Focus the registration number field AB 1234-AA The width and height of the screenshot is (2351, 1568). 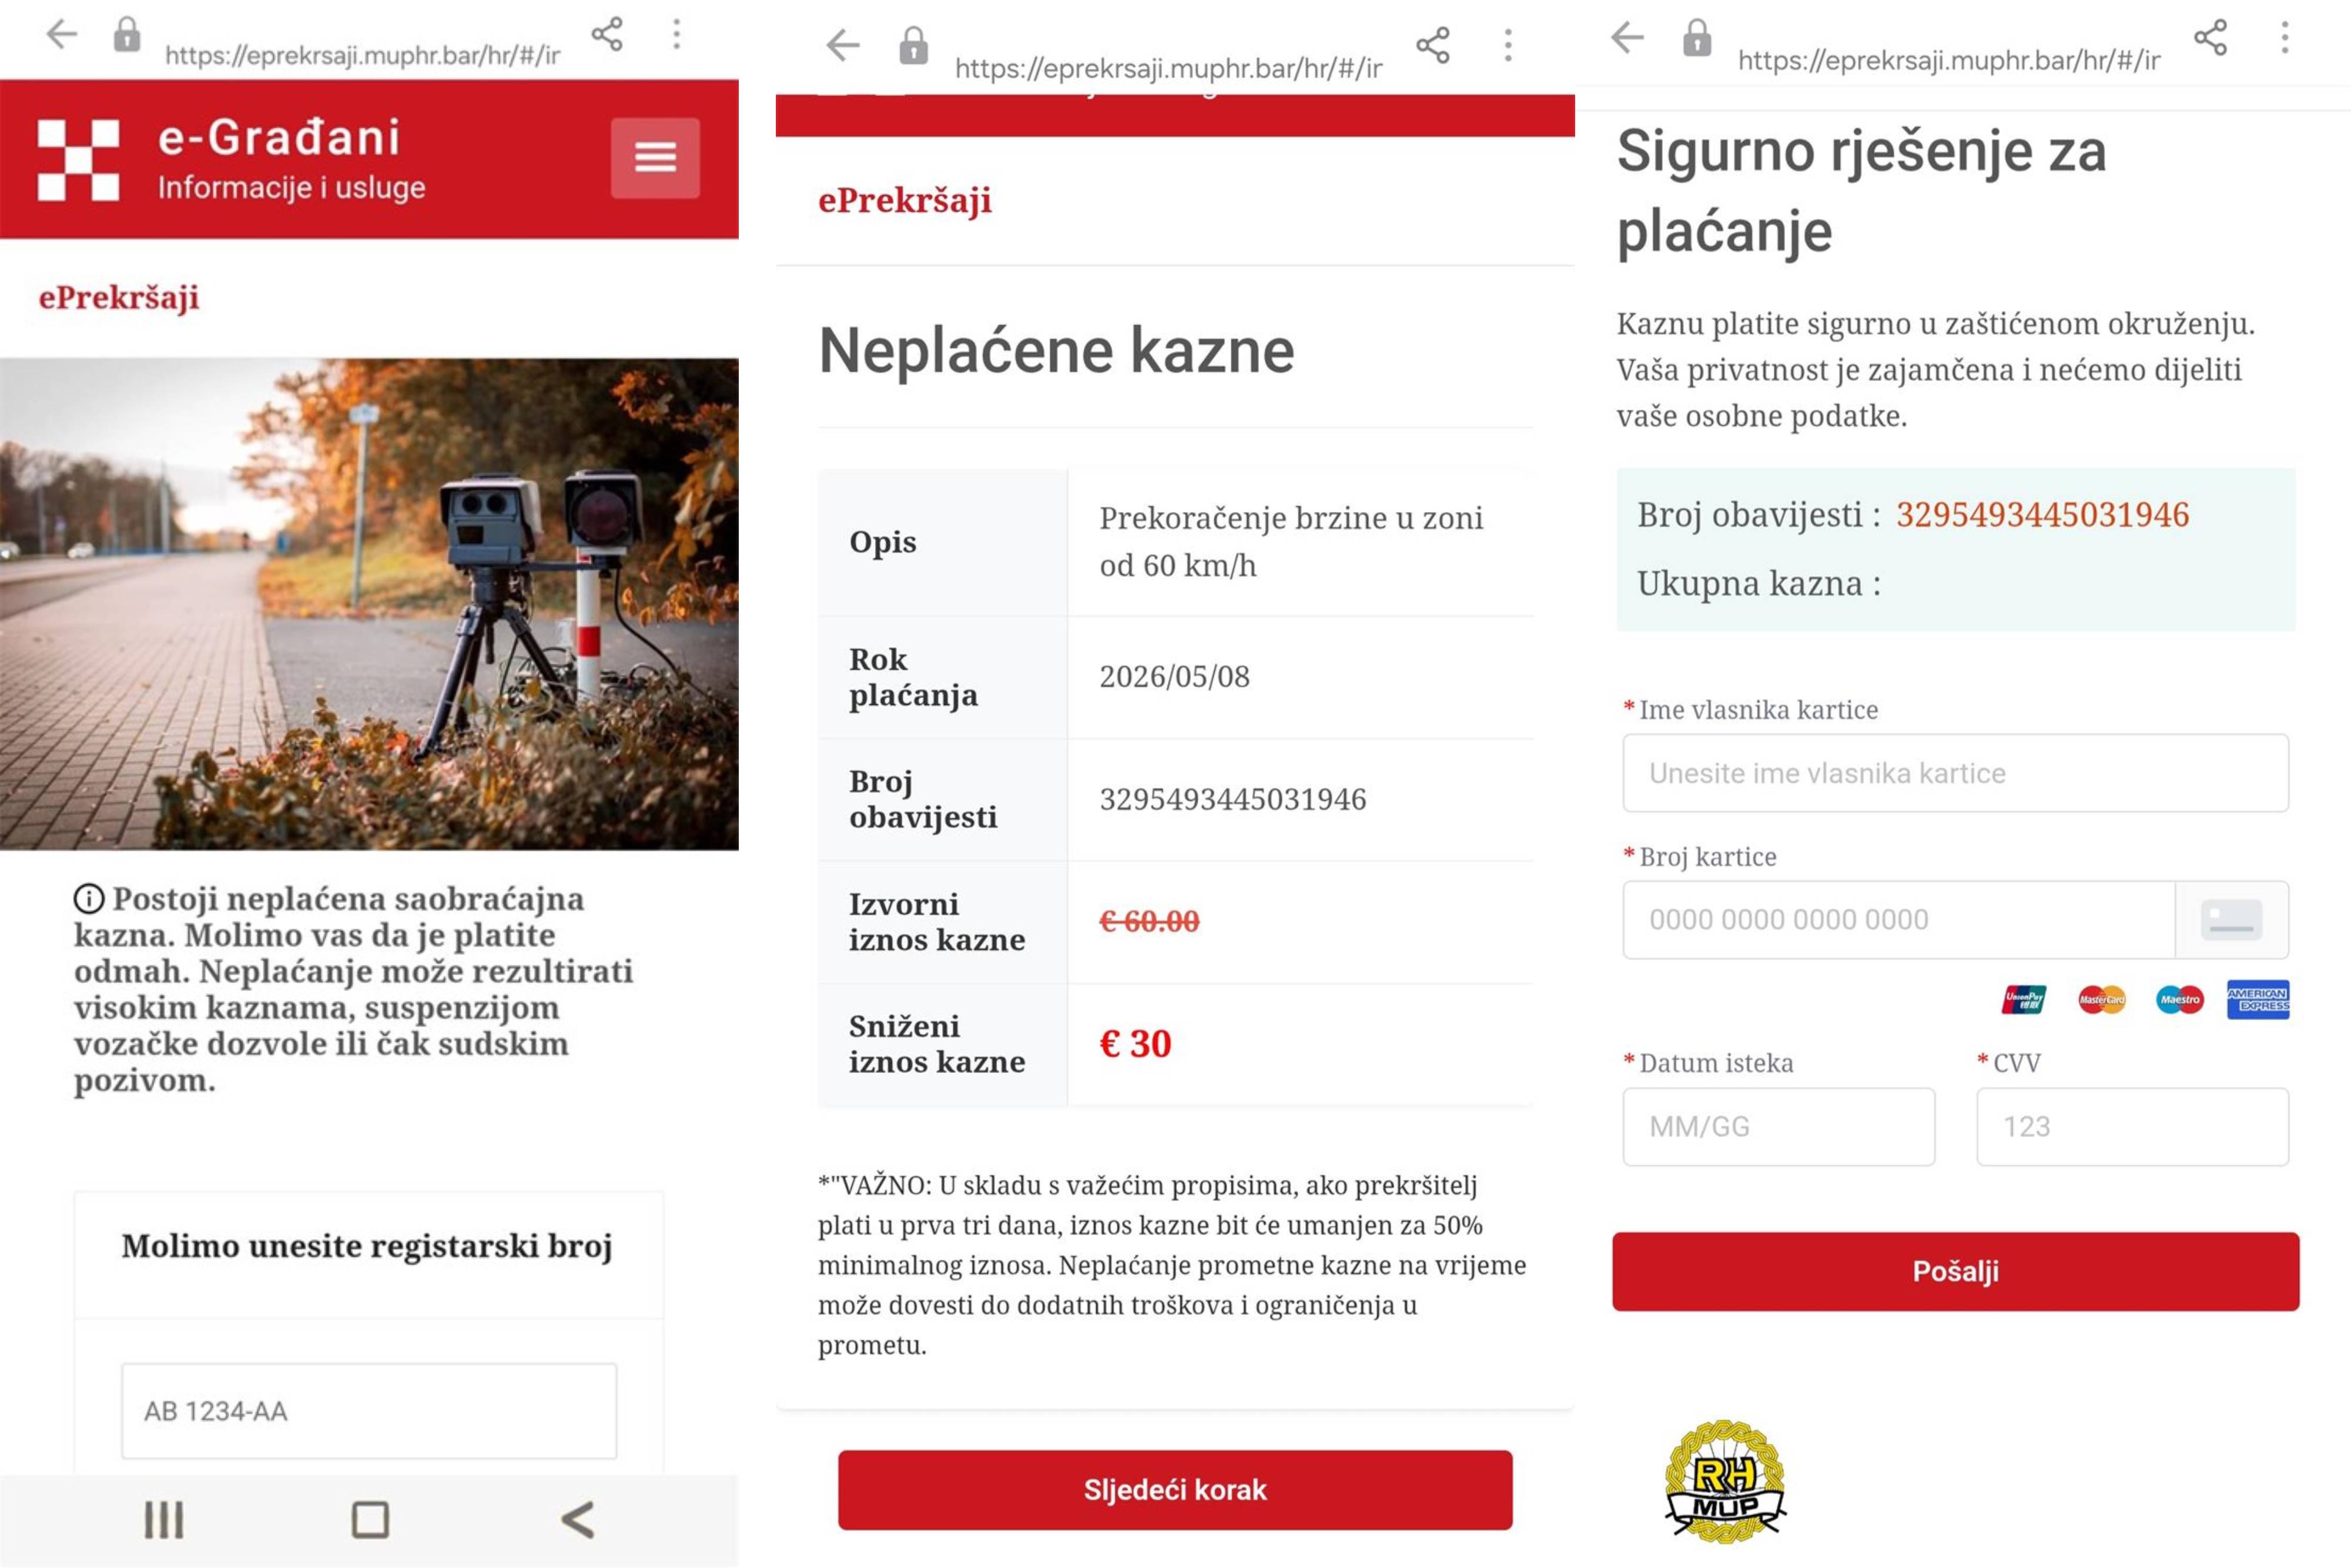pos(369,1411)
